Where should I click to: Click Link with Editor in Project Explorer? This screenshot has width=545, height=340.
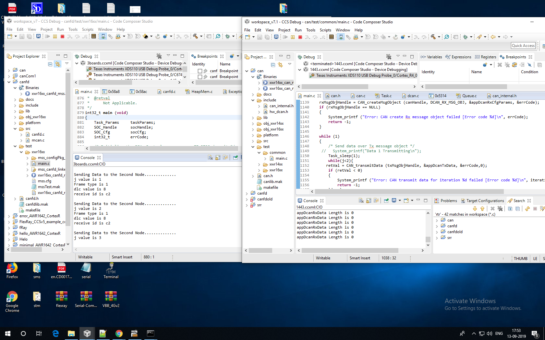tap(58, 64)
